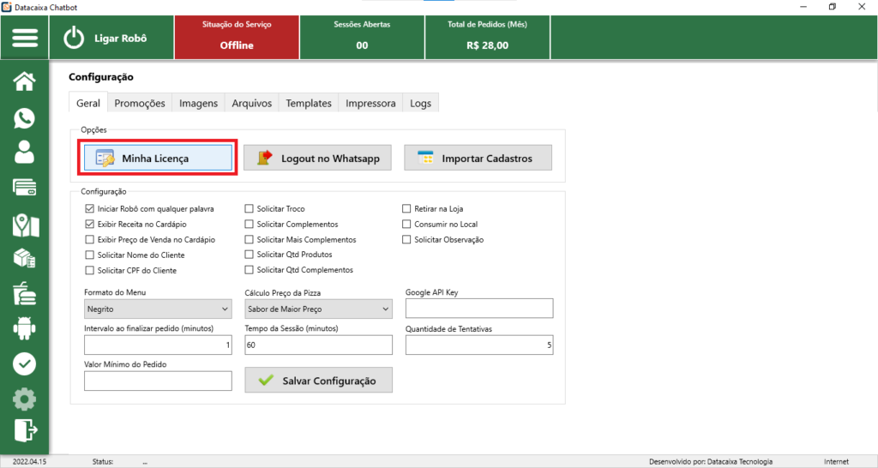Focus the Valor Mínimo do Pedido field

pyautogui.click(x=158, y=381)
